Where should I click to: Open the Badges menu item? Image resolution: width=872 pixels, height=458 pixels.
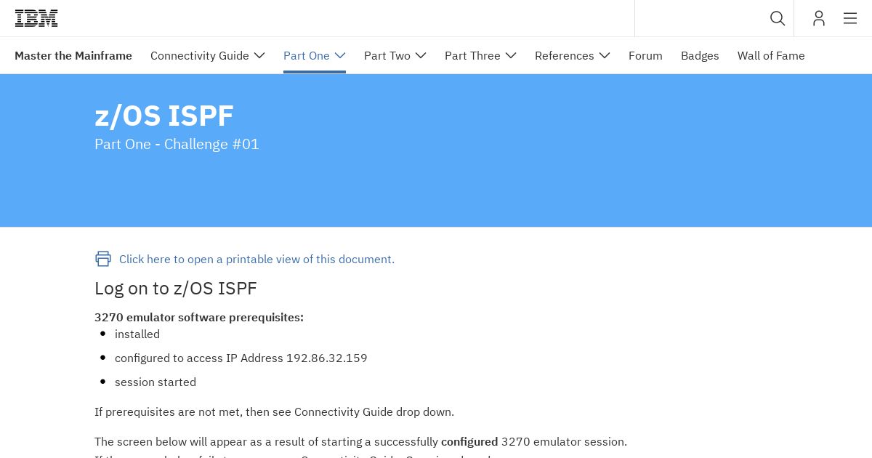click(700, 55)
